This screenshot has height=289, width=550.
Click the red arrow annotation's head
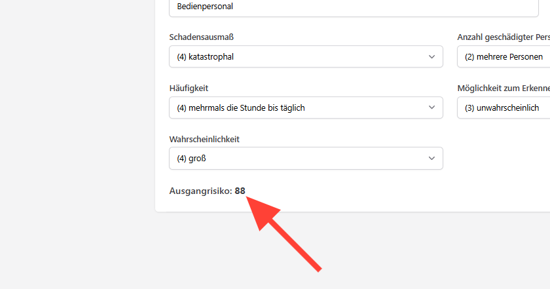262,212
